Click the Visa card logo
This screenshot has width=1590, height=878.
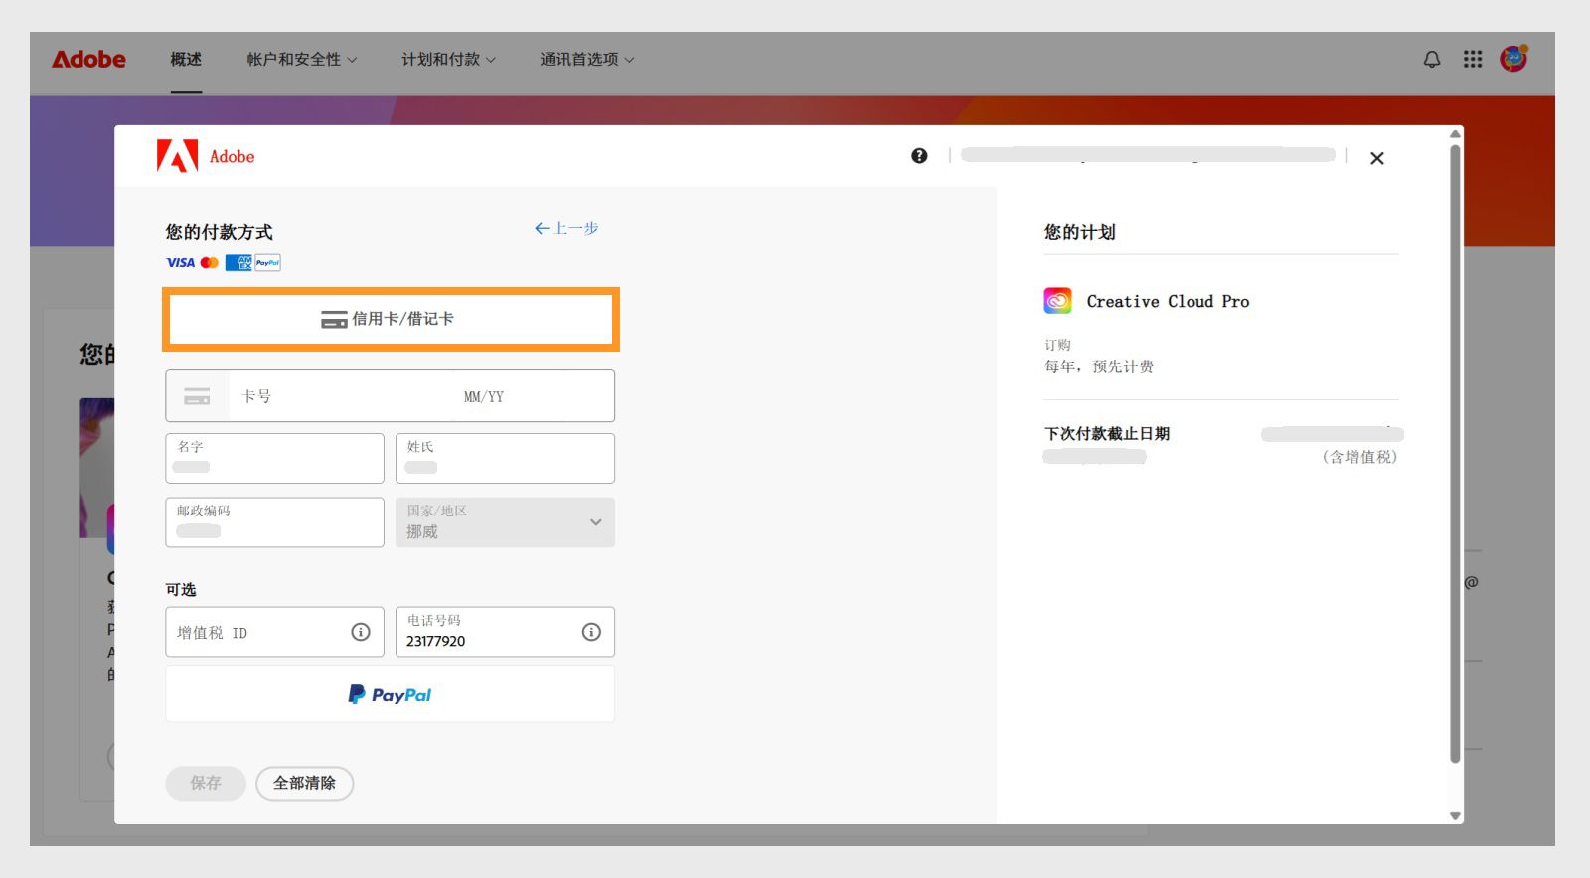click(180, 262)
